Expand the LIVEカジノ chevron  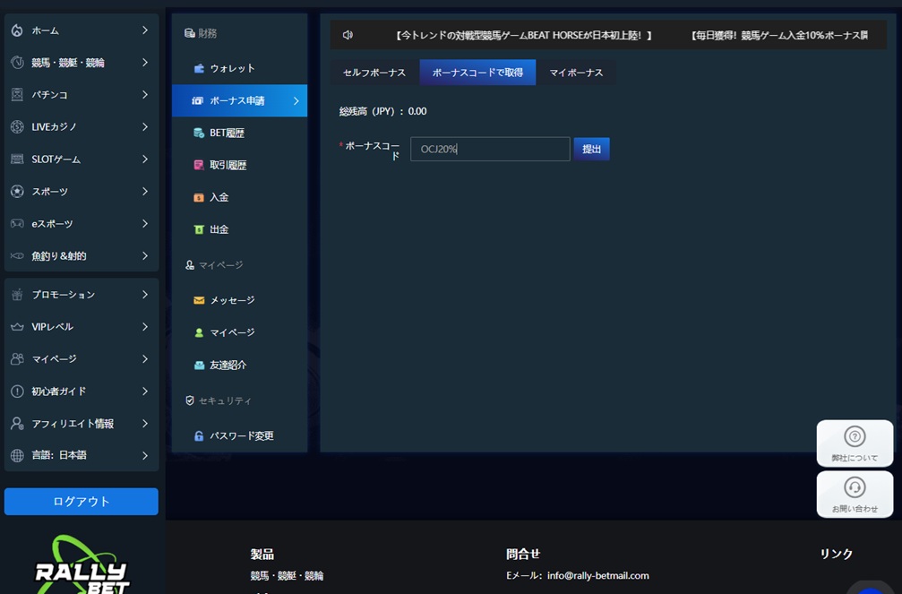pos(145,126)
